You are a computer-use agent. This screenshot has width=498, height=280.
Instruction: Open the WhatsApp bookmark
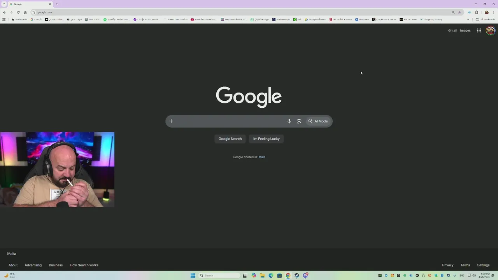(260, 19)
